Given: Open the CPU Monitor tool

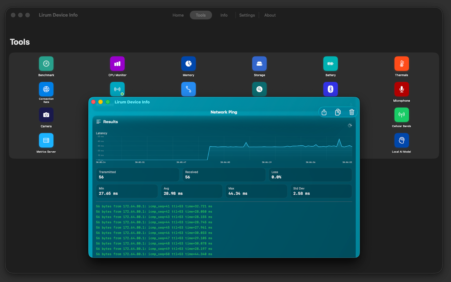Looking at the screenshot, I should click(117, 64).
